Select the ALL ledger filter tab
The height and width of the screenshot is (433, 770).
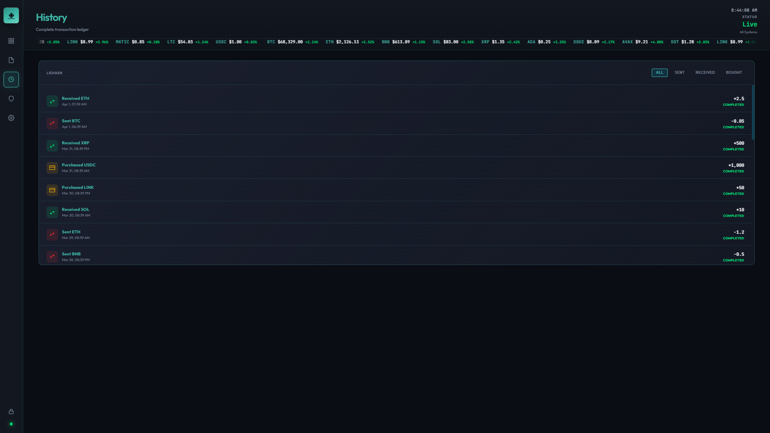[659, 73]
